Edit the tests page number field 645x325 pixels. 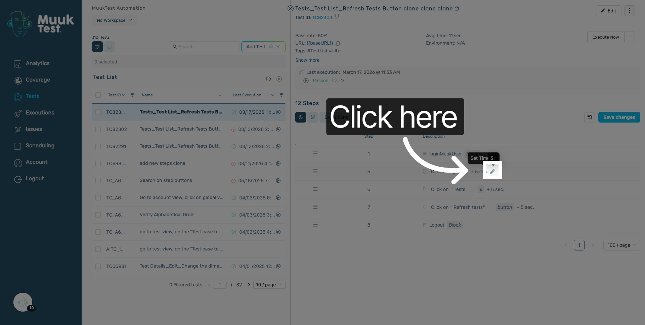point(220,285)
